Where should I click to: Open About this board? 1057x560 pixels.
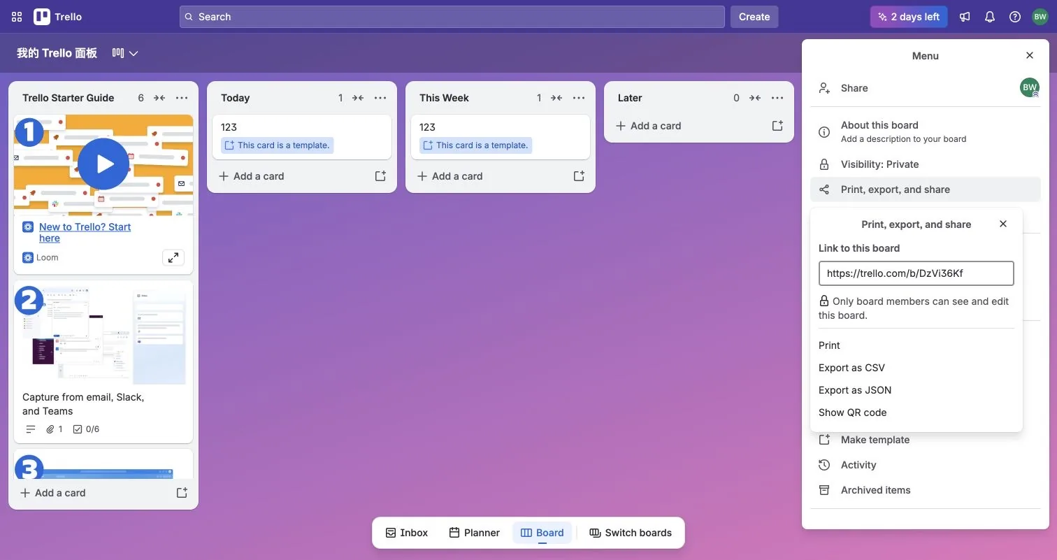point(926,131)
